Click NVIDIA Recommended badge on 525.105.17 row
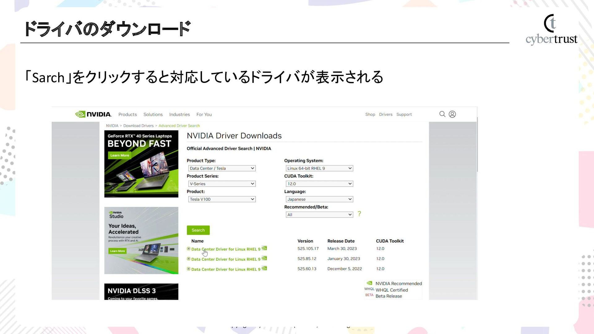 [x=264, y=248]
